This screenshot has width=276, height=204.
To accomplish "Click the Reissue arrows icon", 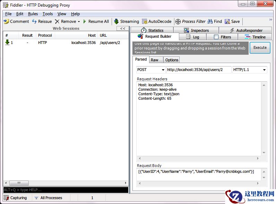I will [x=34, y=21].
